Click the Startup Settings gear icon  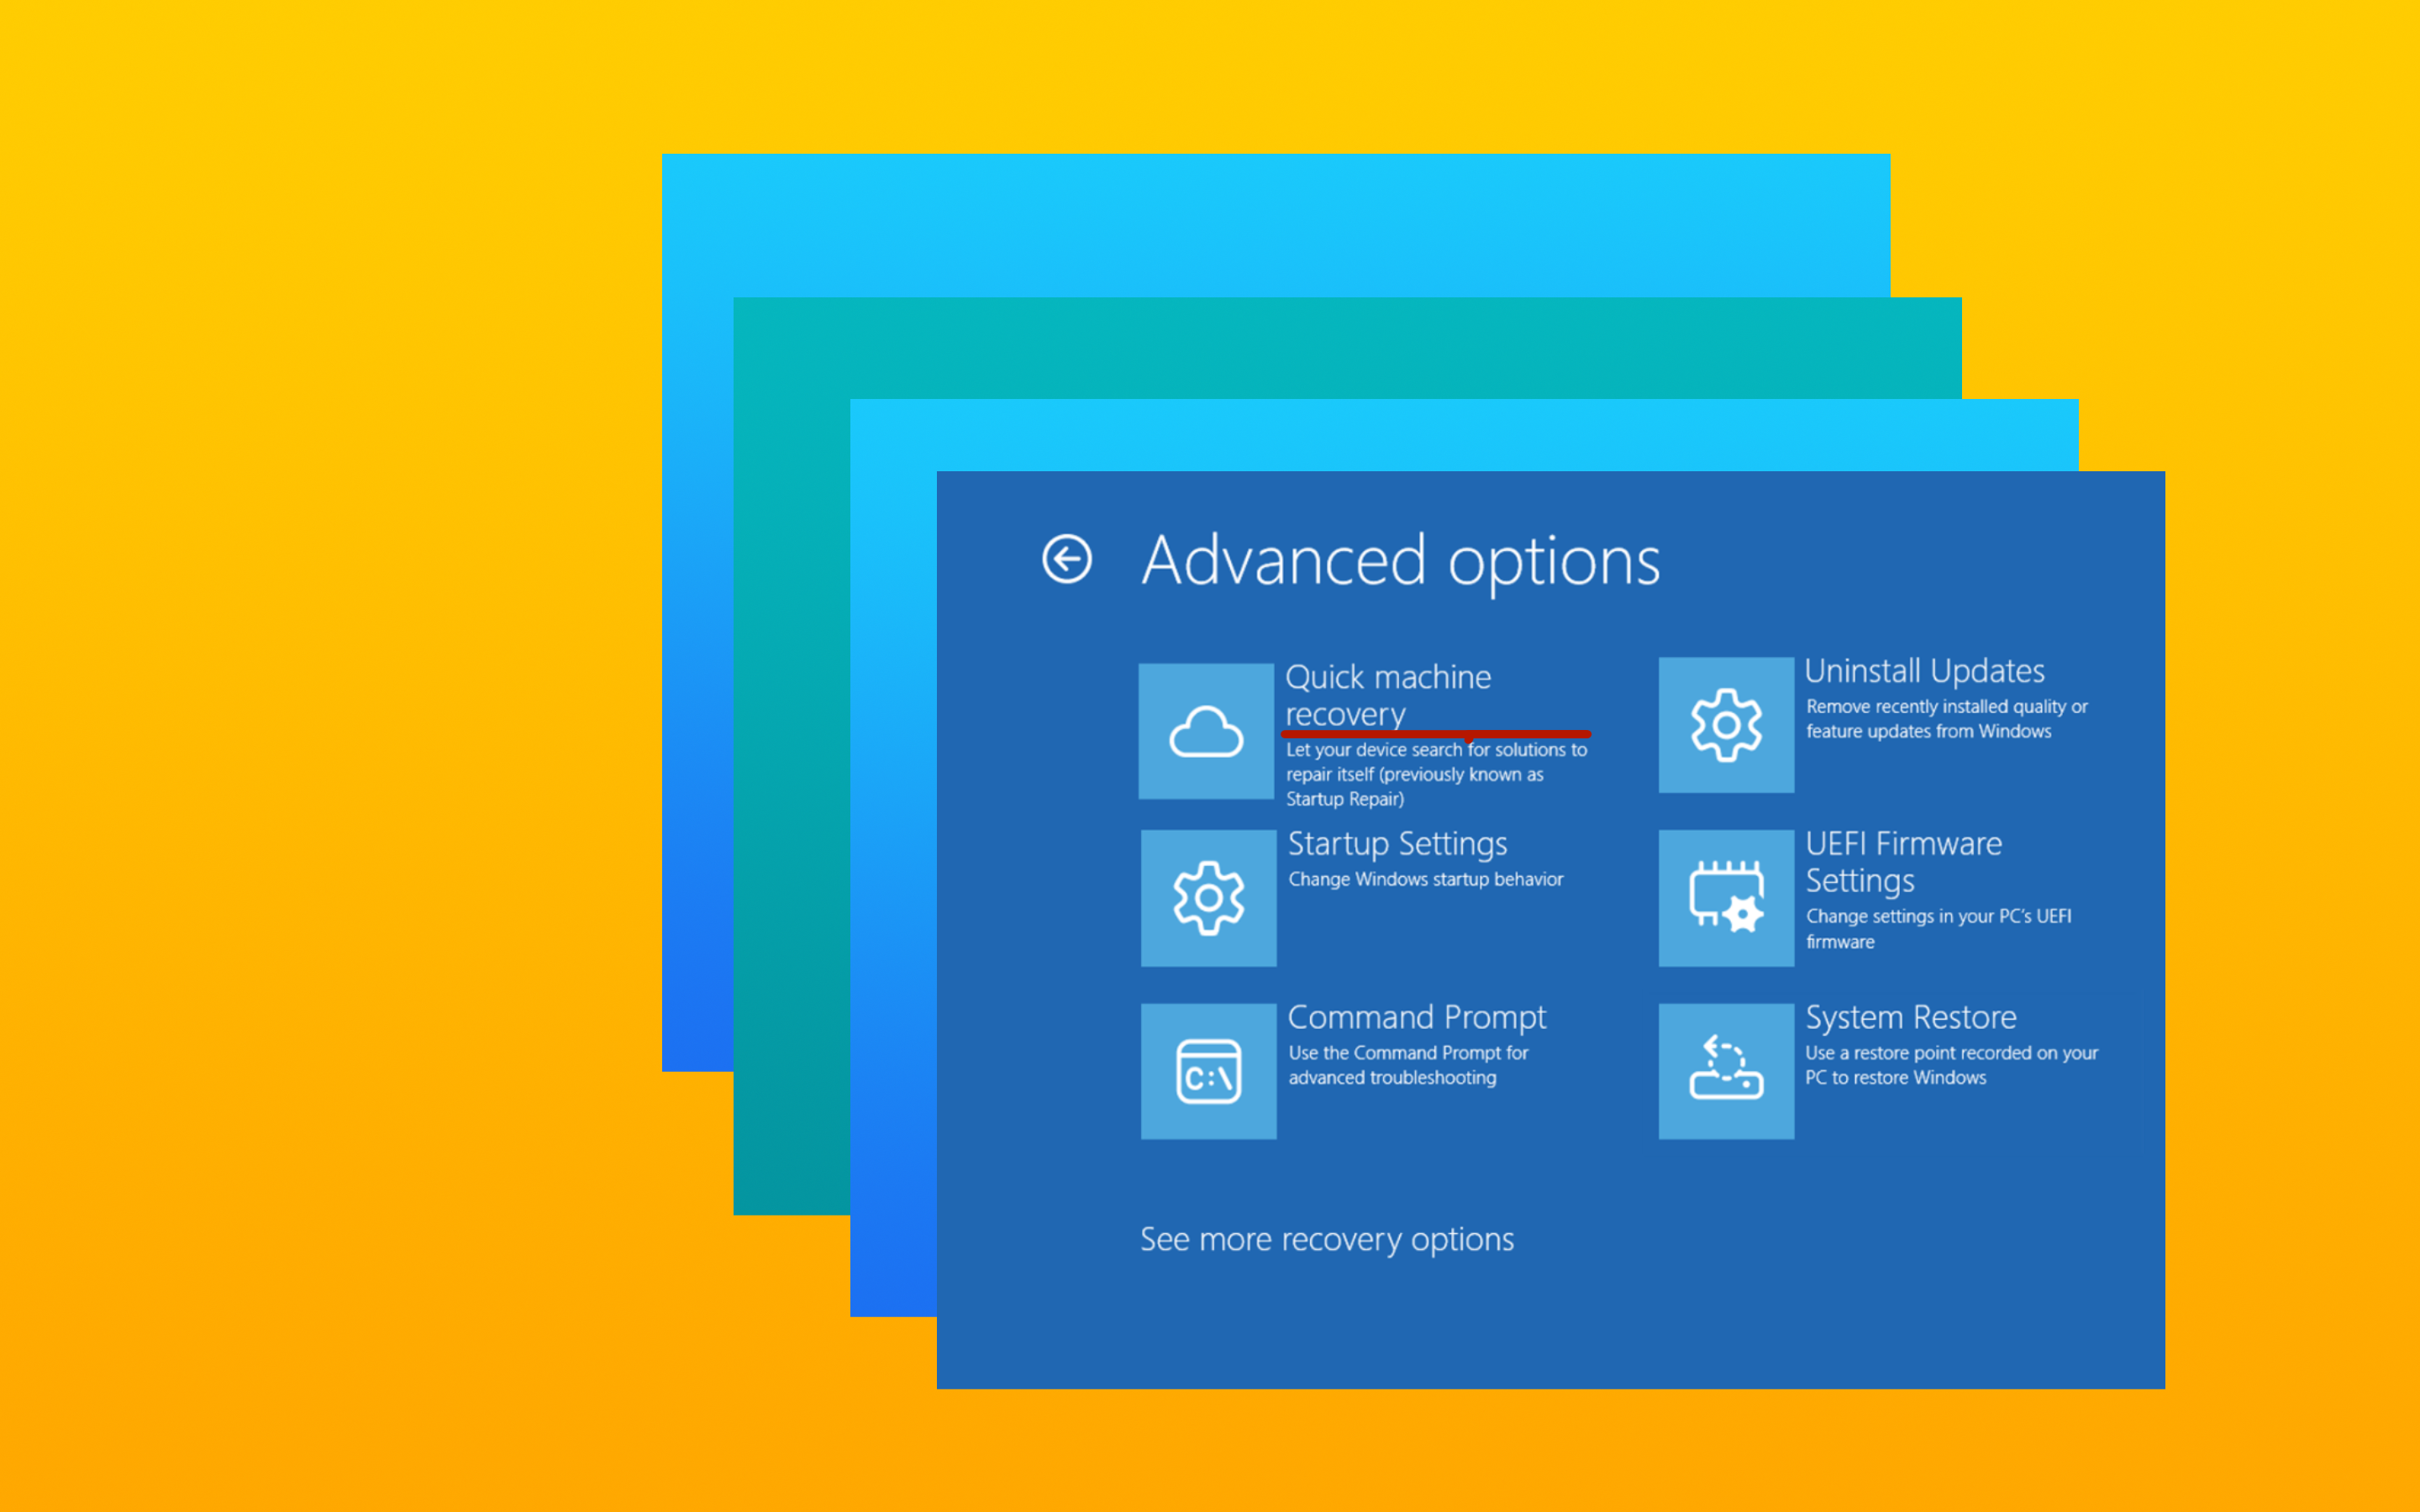(1208, 898)
